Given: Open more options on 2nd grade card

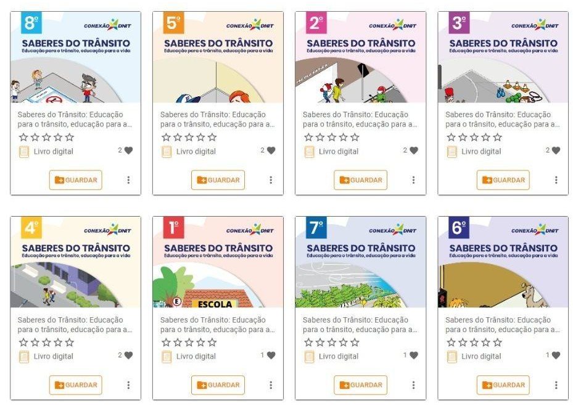Looking at the screenshot, I should (x=413, y=180).
